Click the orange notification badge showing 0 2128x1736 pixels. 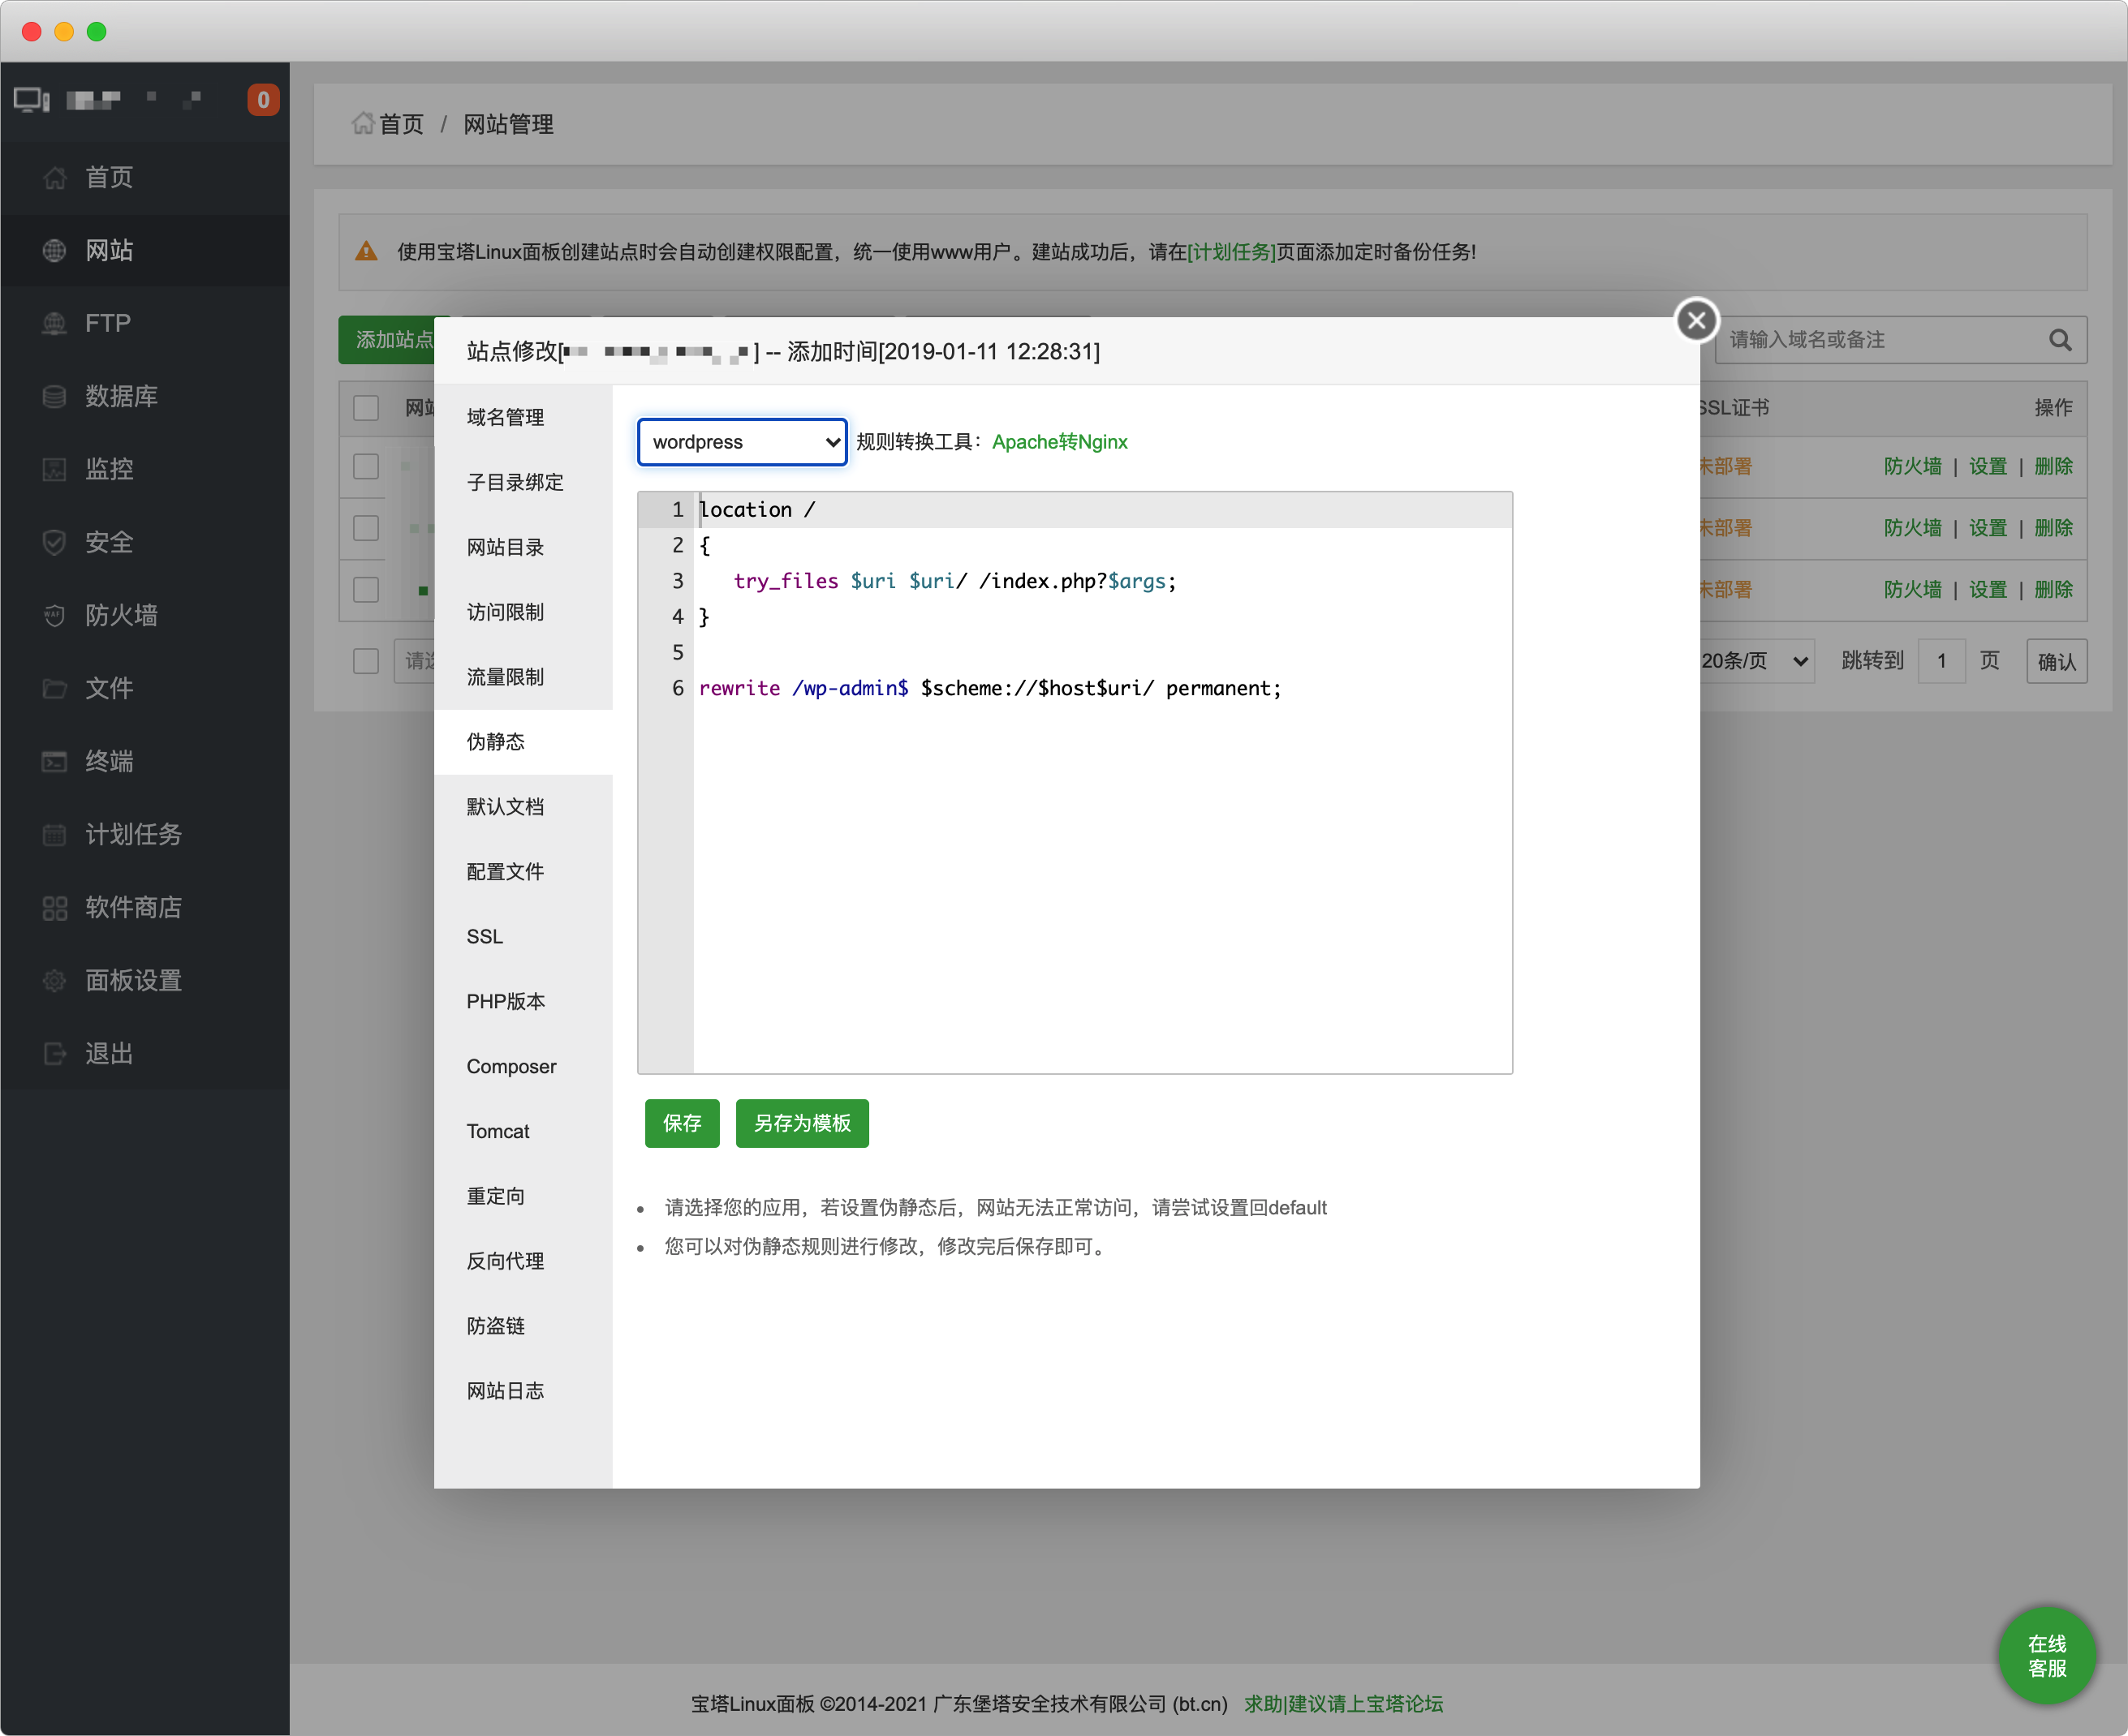coord(263,100)
